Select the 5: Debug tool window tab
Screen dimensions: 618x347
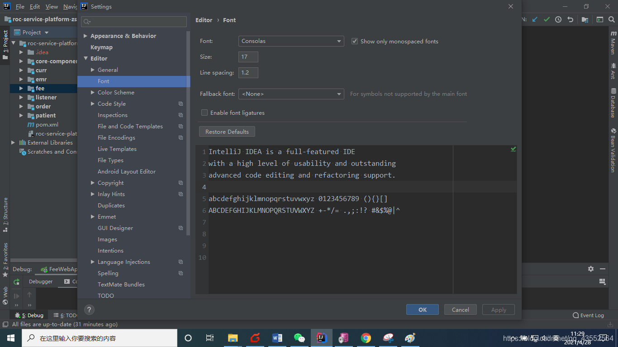[x=29, y=315]
